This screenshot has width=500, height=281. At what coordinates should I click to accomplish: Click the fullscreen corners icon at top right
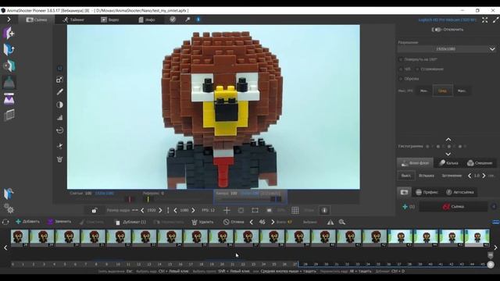(x=484, y=20)
